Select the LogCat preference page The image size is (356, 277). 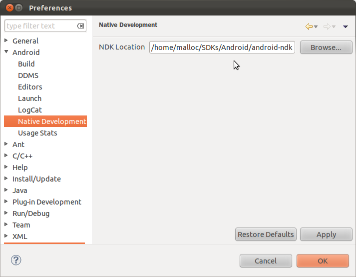pos(30,110)
